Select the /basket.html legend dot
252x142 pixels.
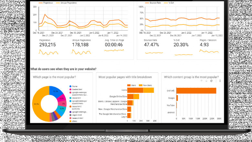[70, 89]
